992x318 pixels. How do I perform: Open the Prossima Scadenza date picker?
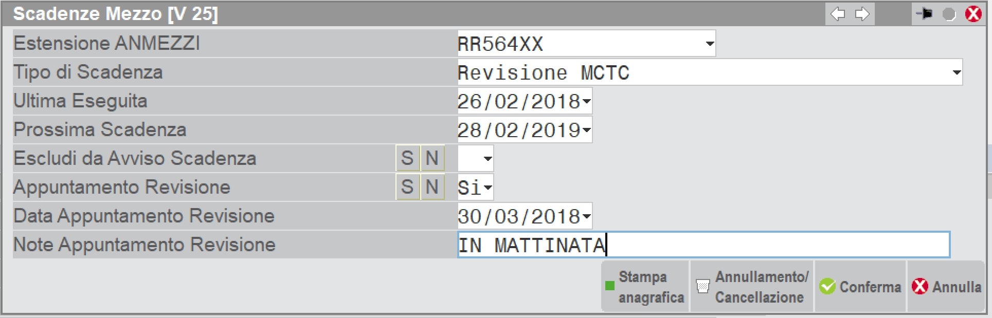pos(587,130)
